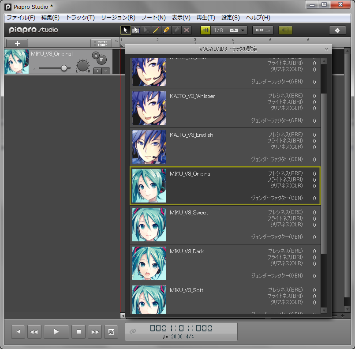355x349 pixels.
Task: Toggle triplet setting beside 1/8
Action: pos(234,30)
